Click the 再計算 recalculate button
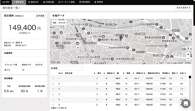Viewport: 195px width, 111px height. pos(40,16)
